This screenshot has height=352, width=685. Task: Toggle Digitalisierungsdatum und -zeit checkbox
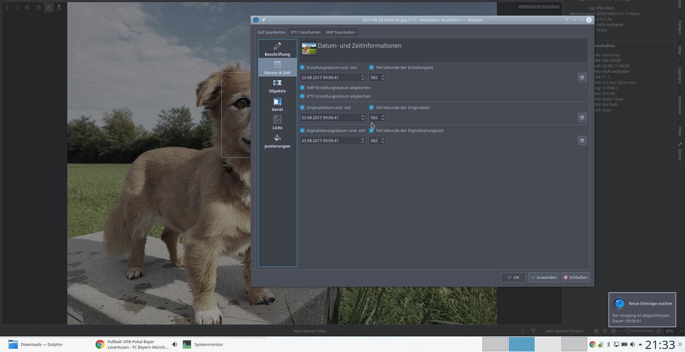pos(302,131)
